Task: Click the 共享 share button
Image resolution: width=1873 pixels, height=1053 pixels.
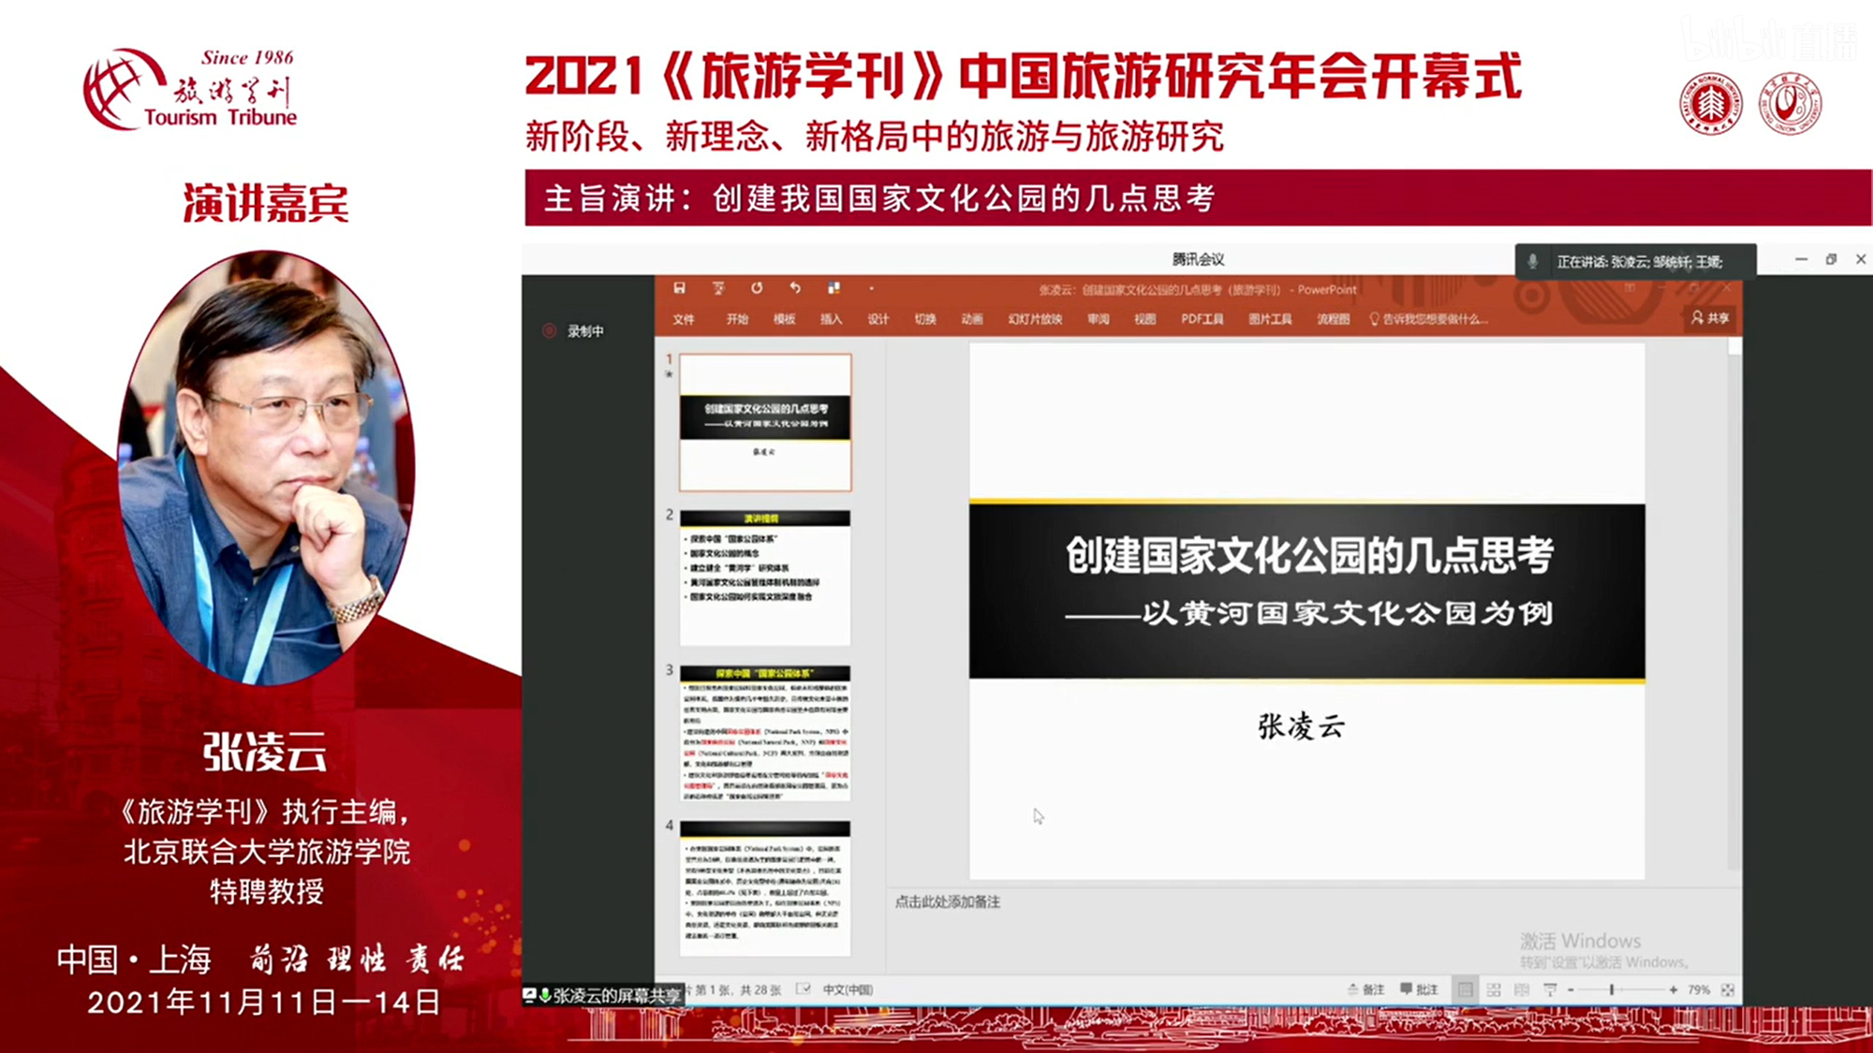Action: point(1711,318)
